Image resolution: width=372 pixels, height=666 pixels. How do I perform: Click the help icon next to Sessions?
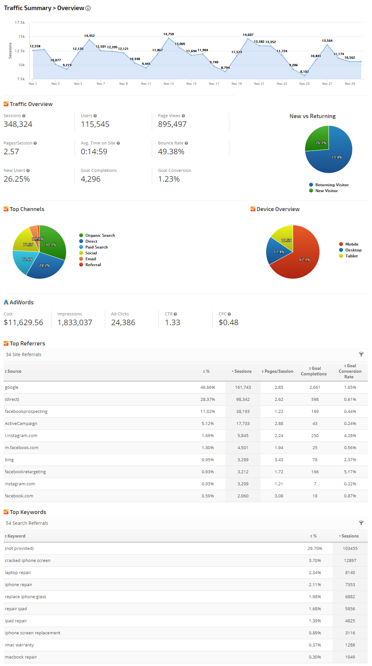(x=24, y=116)
